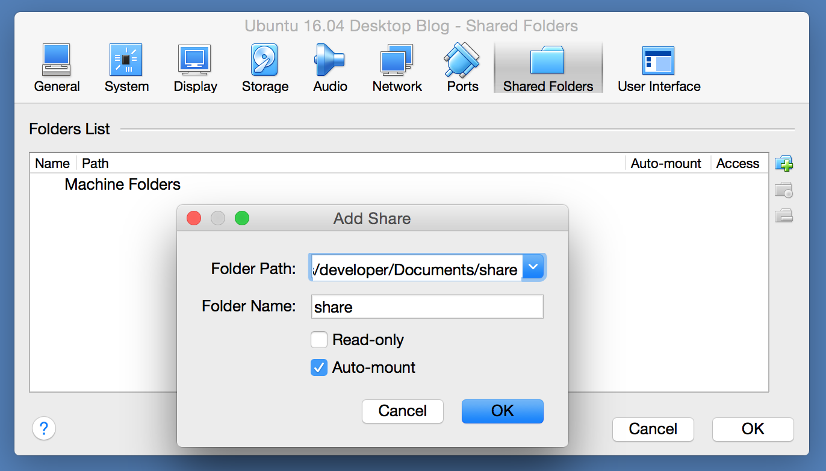Cancel the Add Share dialog
This screenshot has width=826, height=471.
tap(402, 411)
